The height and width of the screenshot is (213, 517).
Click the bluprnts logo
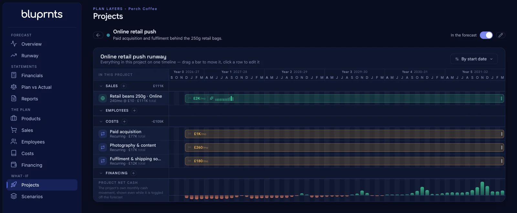[x=42, y=14]
